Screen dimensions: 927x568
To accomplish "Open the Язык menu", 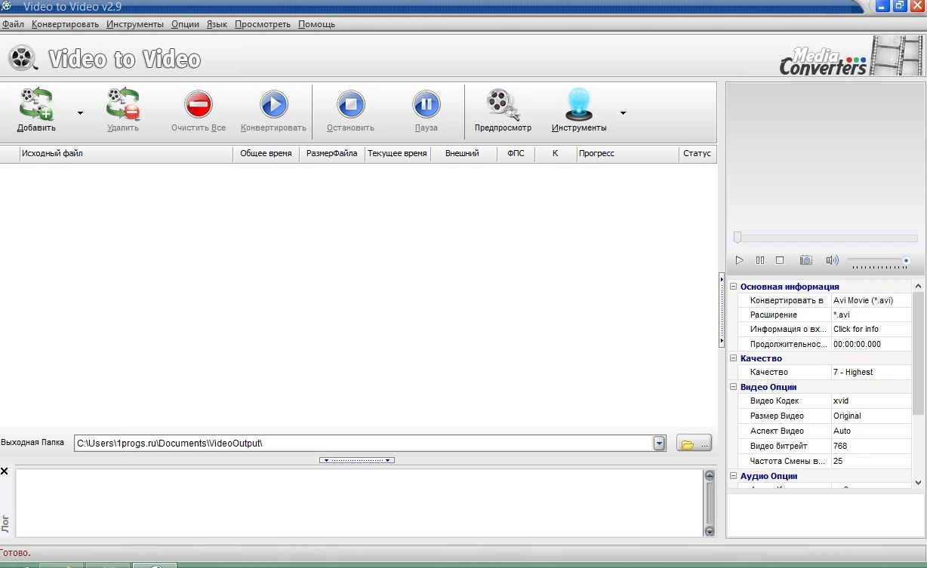I will [217, 24].
